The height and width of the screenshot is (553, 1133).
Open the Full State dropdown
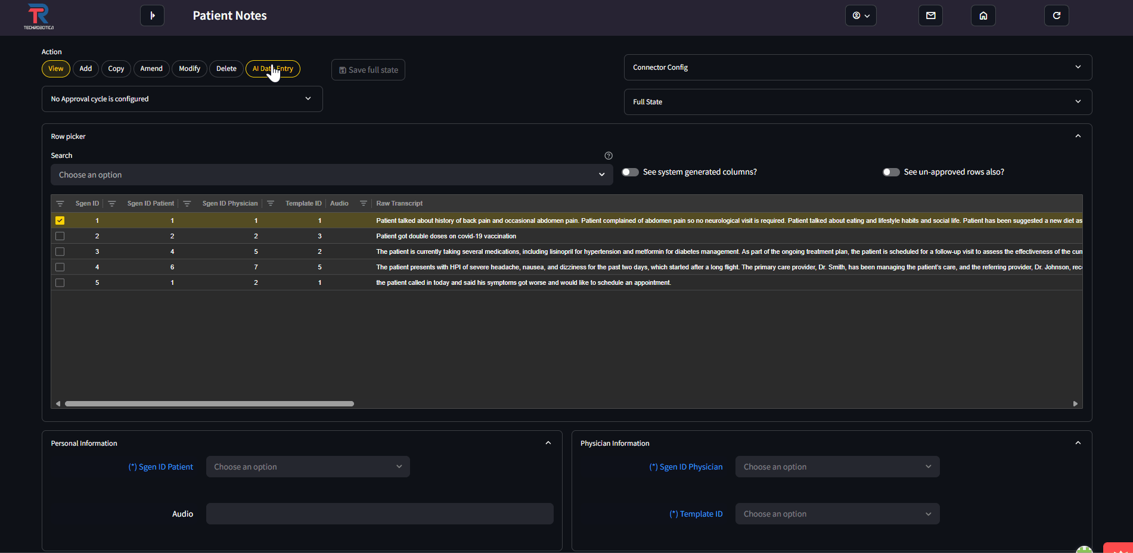coord(857,102)
